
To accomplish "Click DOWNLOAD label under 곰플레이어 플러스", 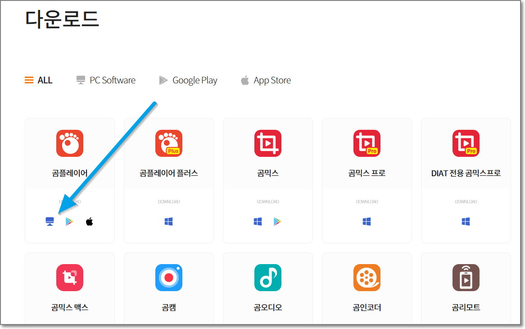I will (x=169, y=202).
